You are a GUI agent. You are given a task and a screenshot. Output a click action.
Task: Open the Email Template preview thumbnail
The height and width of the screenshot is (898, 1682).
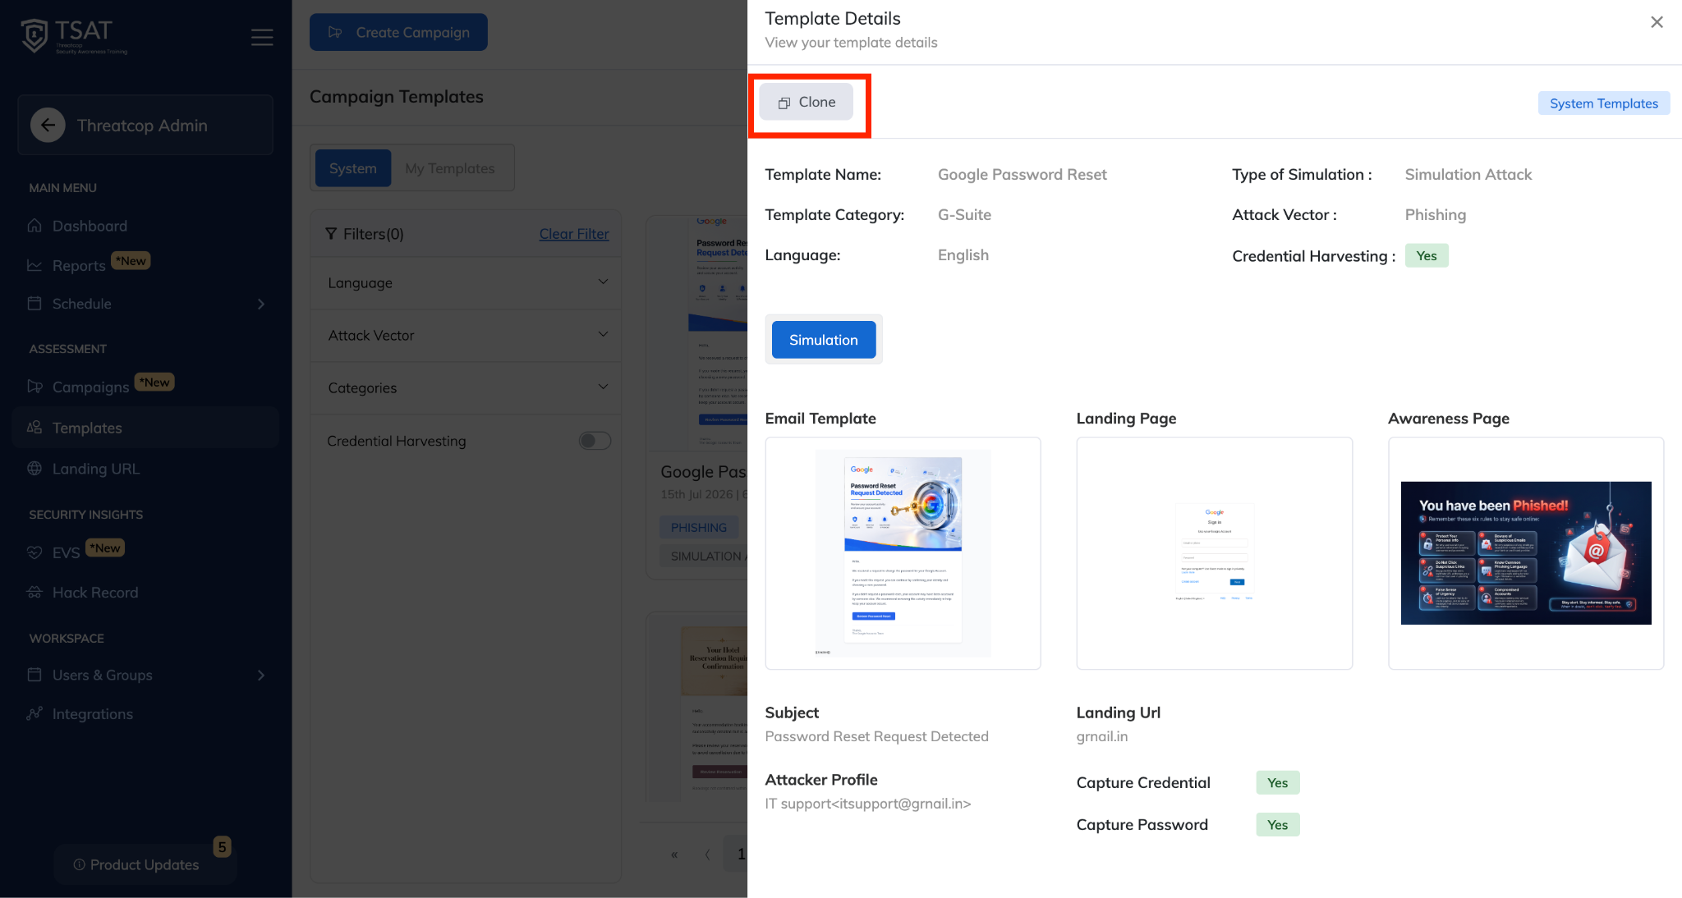pos(903,553)
